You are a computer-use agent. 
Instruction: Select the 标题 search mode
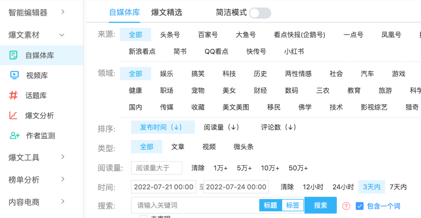point(271,206)
